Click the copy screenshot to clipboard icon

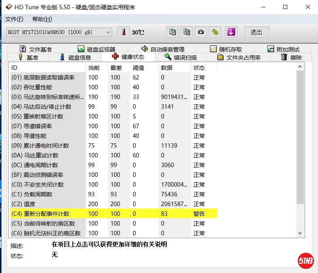[187, 32]
